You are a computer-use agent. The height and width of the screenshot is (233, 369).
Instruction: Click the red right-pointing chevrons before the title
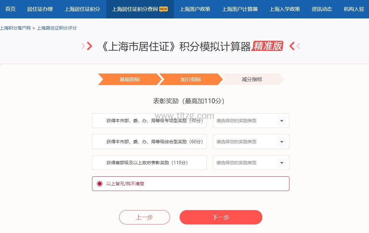[87, 46]
